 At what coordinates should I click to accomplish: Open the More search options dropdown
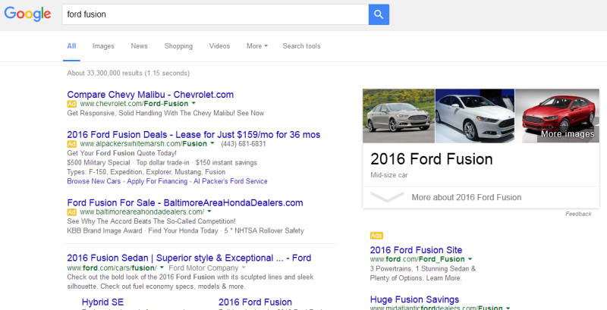coord(256,46)
